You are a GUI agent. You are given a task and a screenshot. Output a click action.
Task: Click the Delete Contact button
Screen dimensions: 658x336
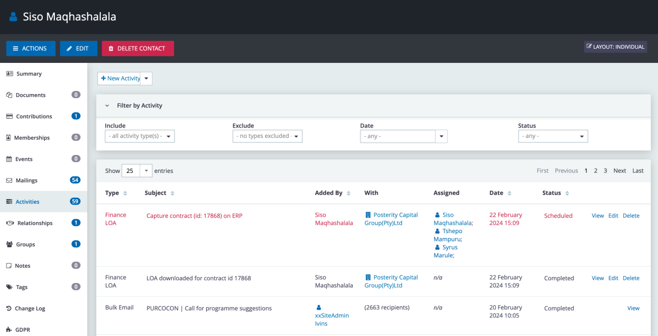138,48
